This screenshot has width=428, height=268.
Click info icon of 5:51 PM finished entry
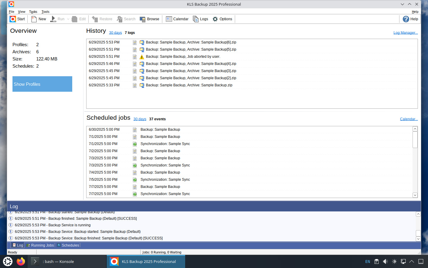(11, 219)
